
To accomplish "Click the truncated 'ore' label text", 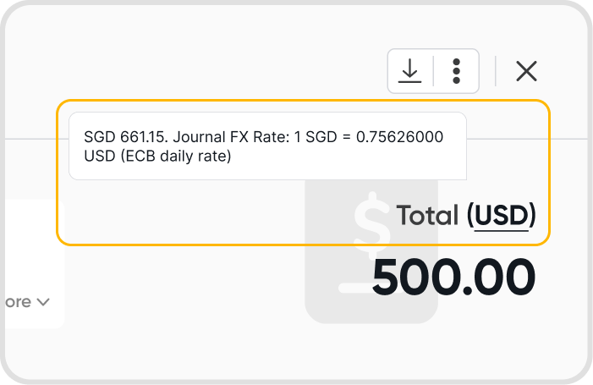I will [18, 302].
